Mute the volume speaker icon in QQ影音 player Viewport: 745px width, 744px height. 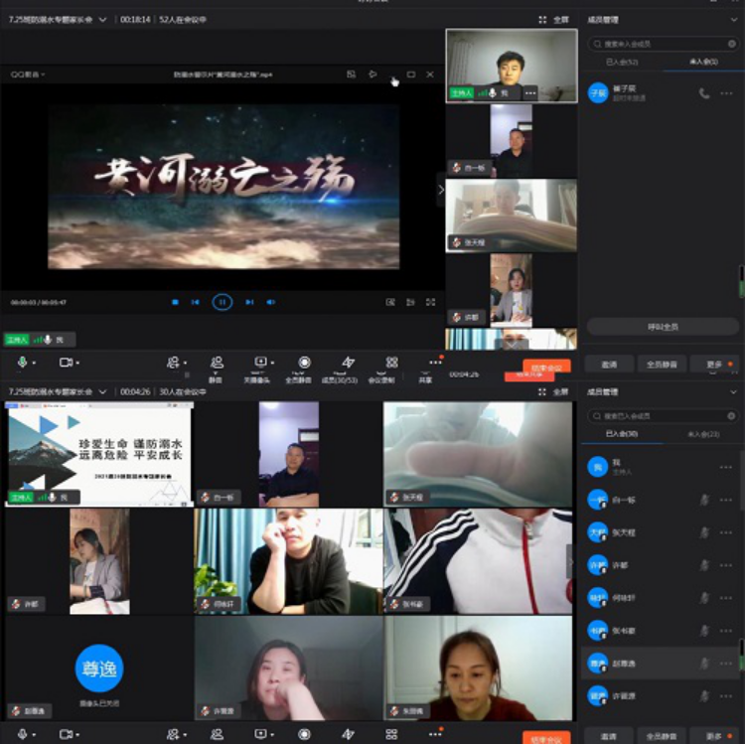pyautogui.click(x=271, y=302)
